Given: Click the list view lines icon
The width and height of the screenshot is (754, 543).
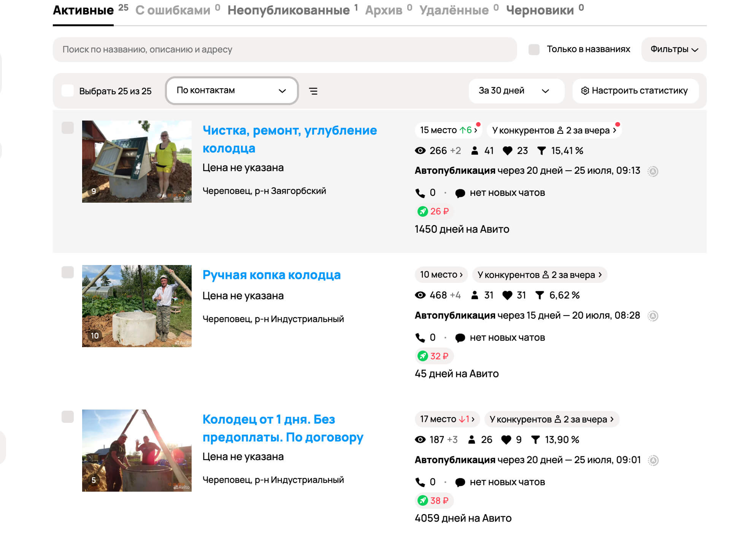Looking at the screenshot, I should tap(313, 91).
